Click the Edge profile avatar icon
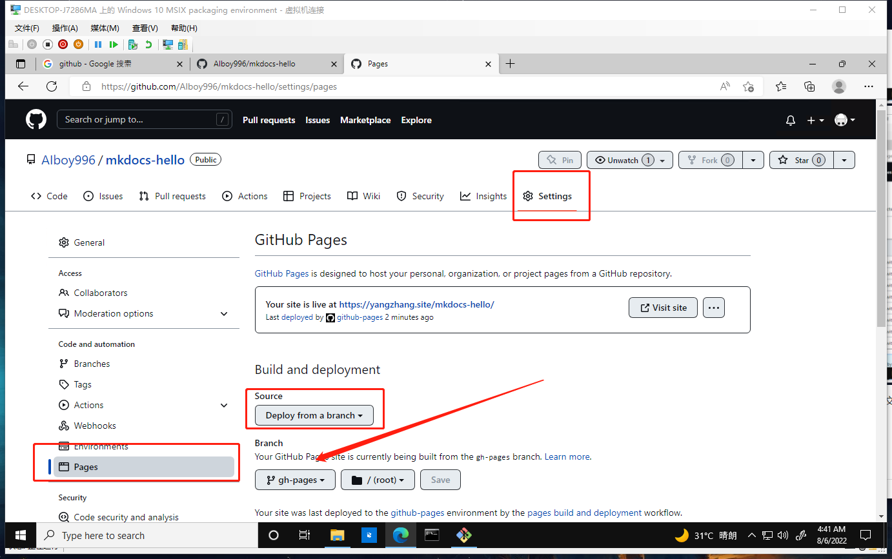892x559 pixels. pyautogui.click(x=838, y=86)
